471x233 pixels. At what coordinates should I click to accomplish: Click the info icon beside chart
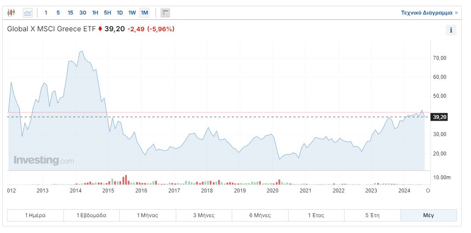click(x=451, y=30)
